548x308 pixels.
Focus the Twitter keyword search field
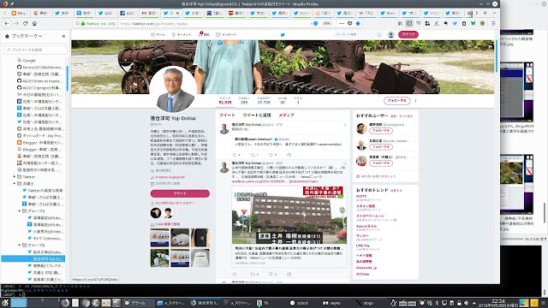(358, 34)
